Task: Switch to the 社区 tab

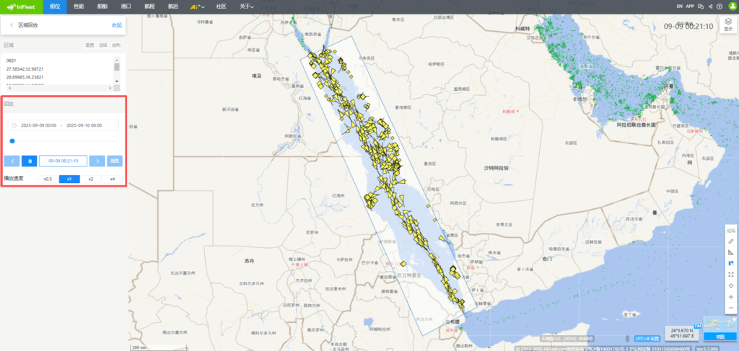Action: 221,6
